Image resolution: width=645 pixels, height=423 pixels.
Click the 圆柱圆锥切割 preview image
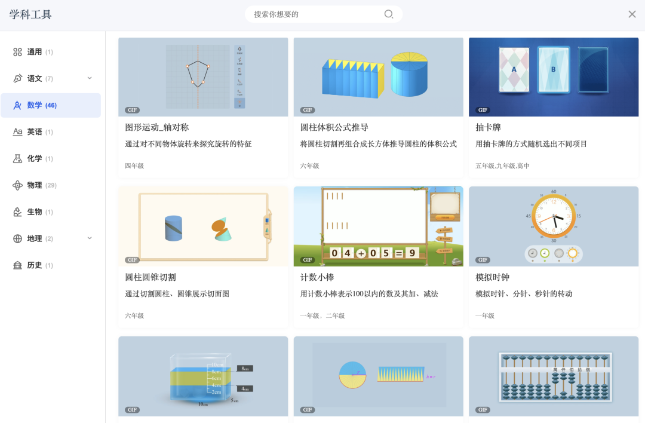pos(203,226)
